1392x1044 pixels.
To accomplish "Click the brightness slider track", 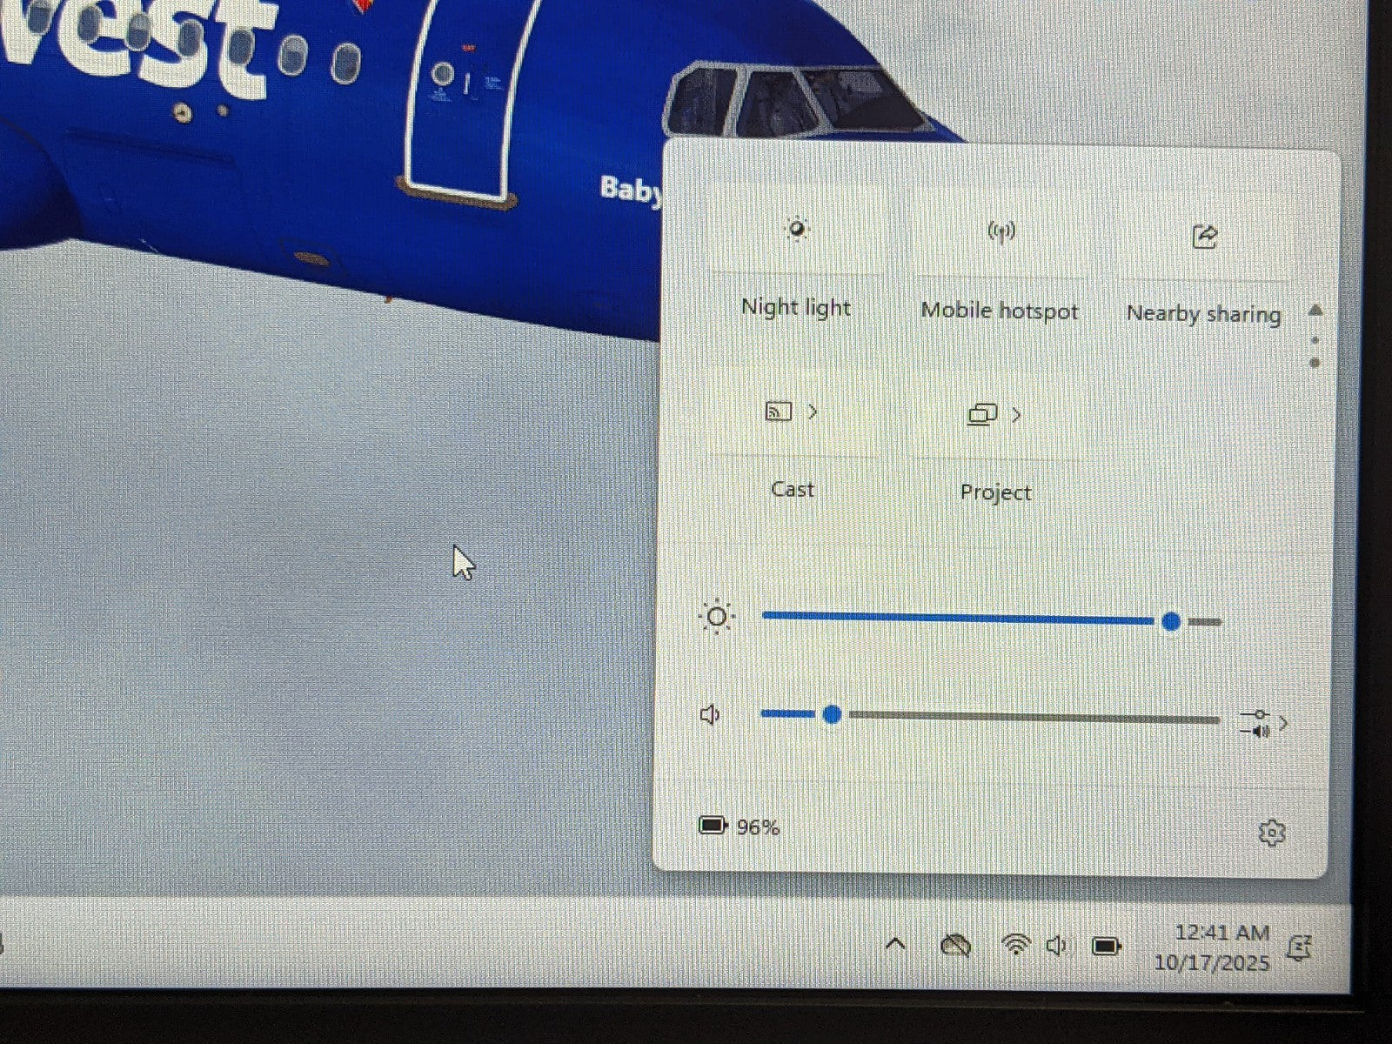I will point(957,618).
